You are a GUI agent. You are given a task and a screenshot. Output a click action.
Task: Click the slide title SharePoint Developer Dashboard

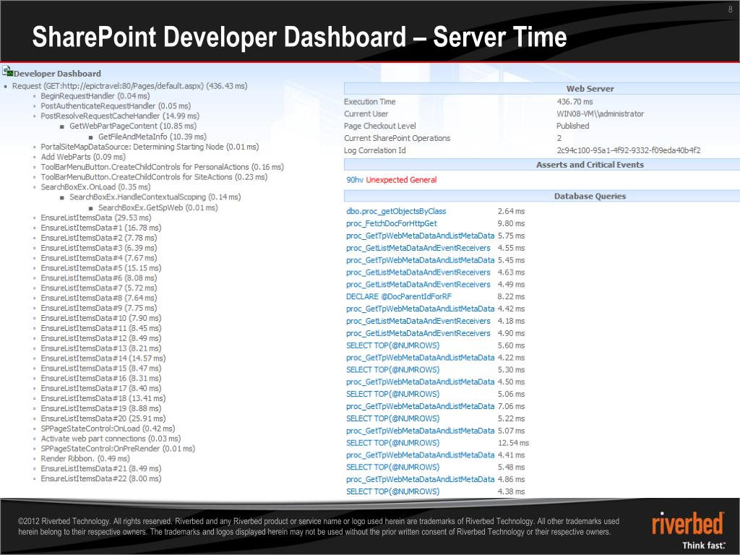[300, 37]
